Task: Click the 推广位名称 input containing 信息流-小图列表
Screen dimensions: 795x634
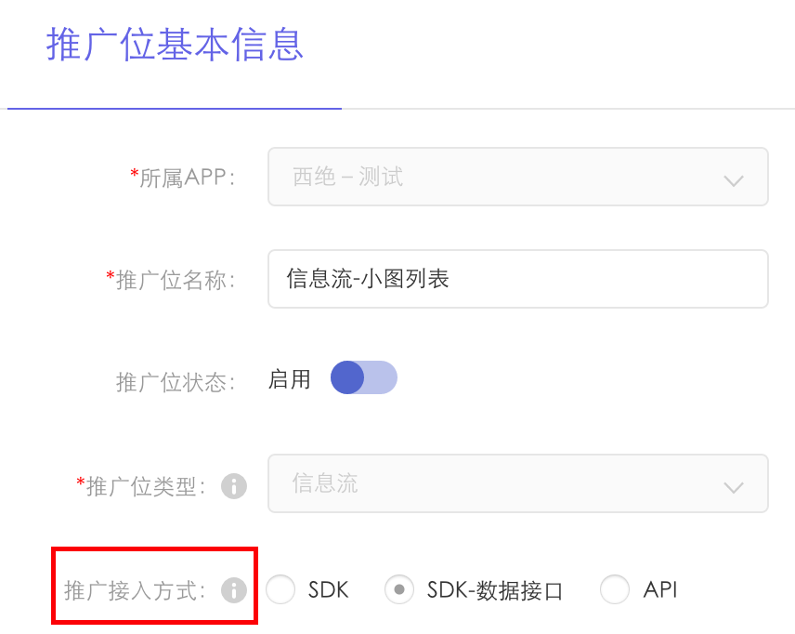Action: pos(517,279)
